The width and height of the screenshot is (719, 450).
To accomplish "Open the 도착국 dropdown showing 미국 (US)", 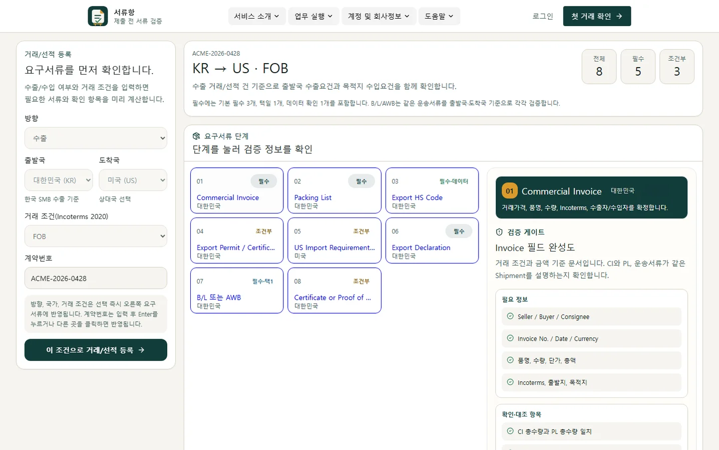I will click(x=133, y=180).
